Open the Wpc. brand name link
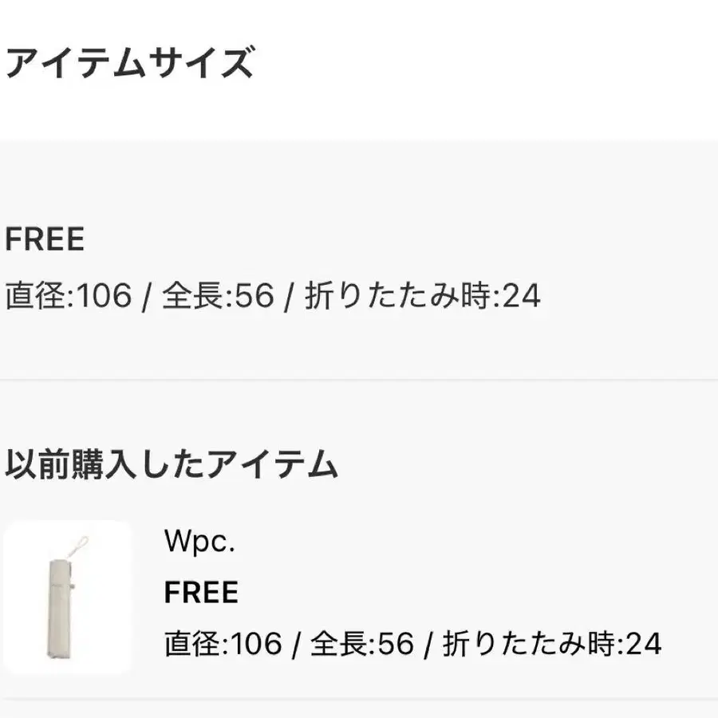The width and height of the screenshot is (718, 718). click(199, 541)
